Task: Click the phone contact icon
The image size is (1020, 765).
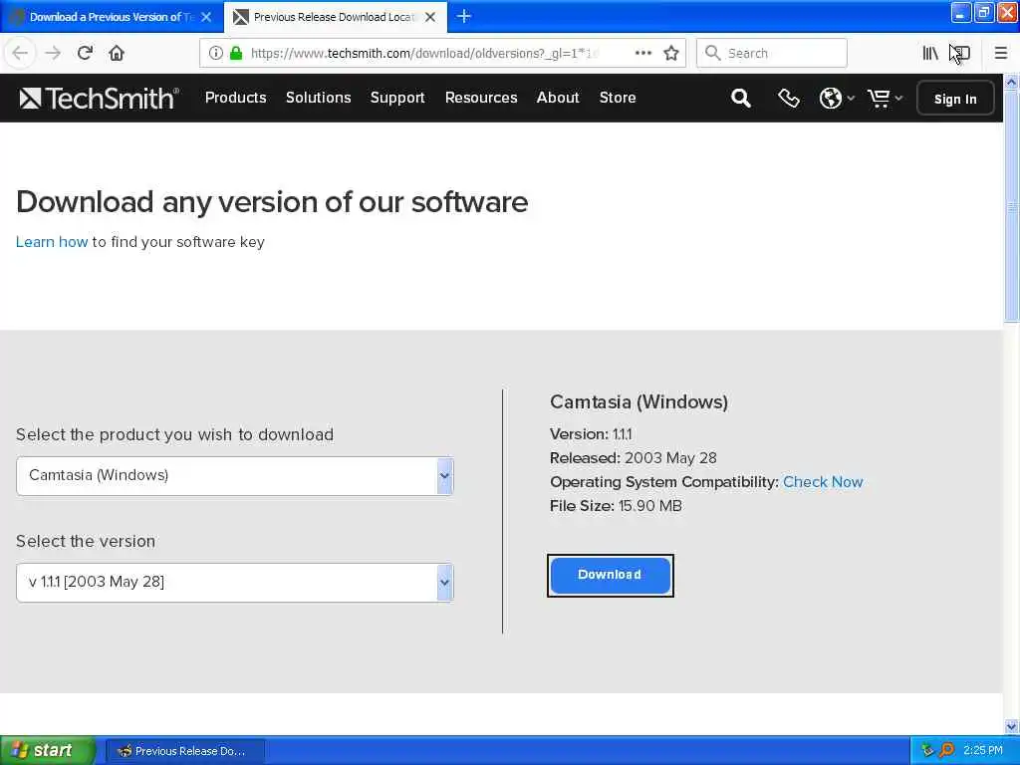Action: pyautogui.click(x=789, y=99)
